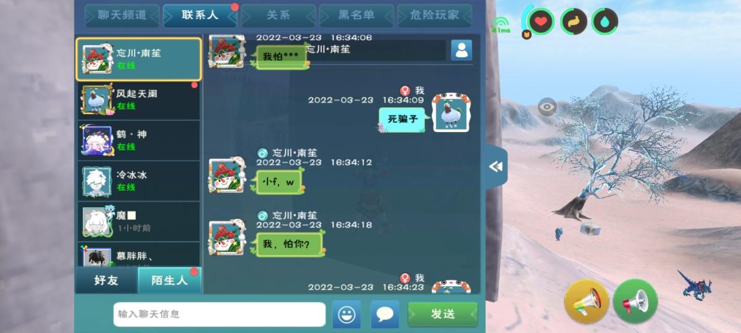
Task: Select the 危险玩家 tab
Action: (435, 15)
